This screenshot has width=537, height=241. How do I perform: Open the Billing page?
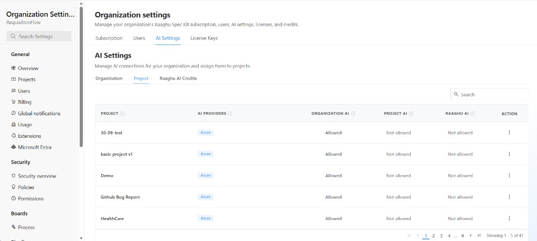[21, 102]
